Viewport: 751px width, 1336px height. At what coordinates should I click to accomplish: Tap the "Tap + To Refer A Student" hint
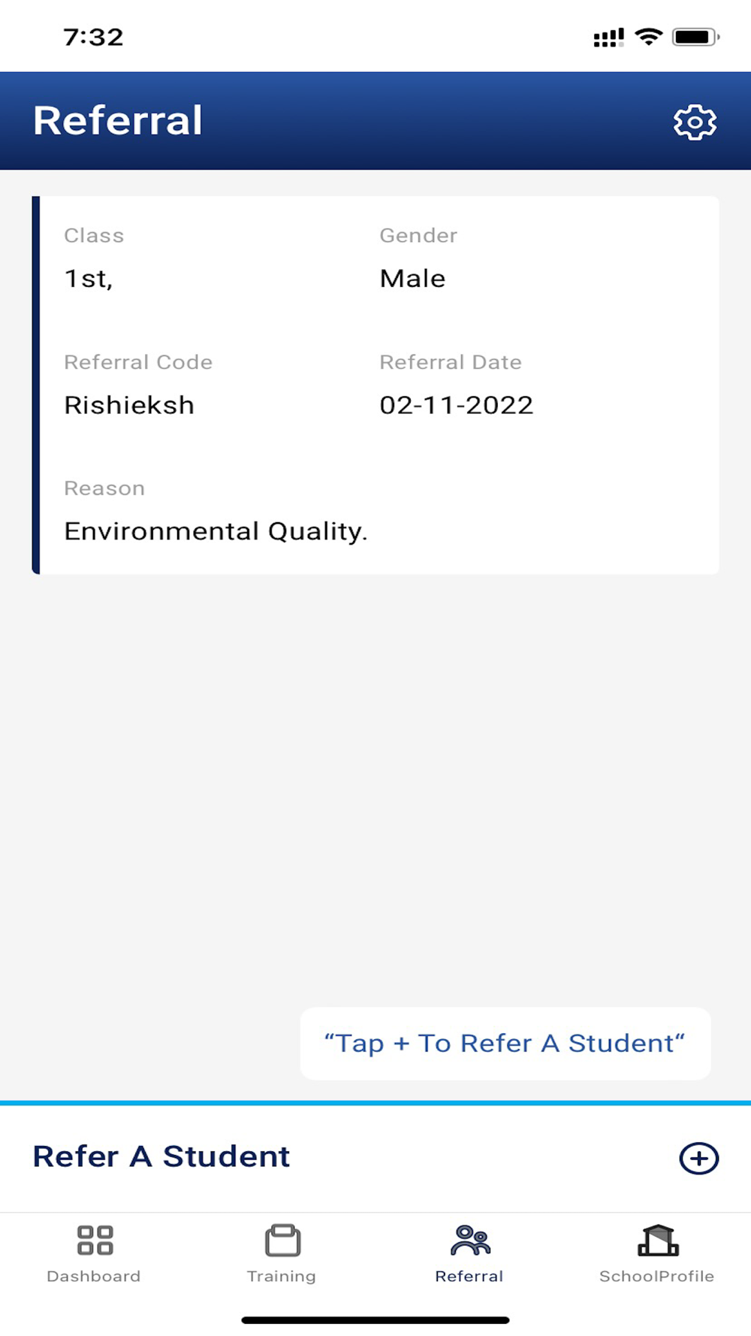pyautogui.click(x=505, y=1044)
